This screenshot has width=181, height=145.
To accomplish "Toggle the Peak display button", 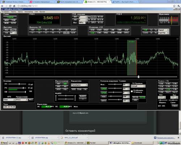I will tap(79, 89).
